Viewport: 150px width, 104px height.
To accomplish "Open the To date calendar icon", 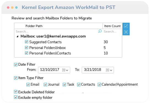I will [107, 70].
